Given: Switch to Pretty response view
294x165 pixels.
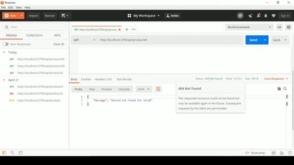Looking at the screenshot, I should [x=79, y=89].
